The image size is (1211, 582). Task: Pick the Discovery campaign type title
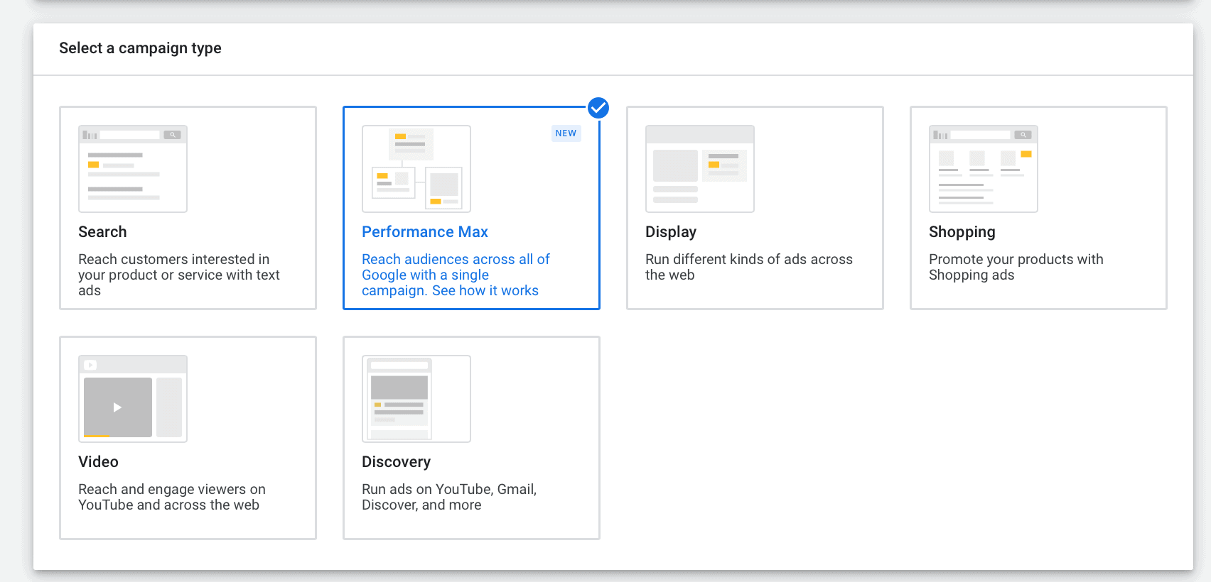[397, 462]
